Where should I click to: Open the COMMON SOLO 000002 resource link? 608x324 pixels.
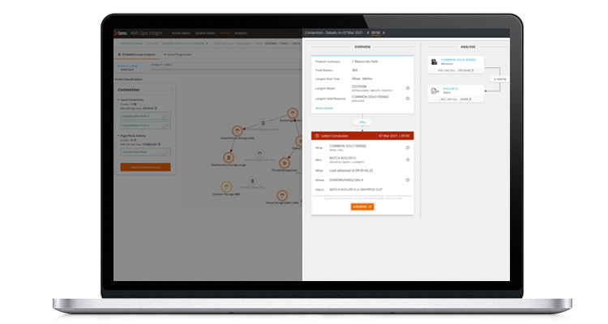click(x=458, y=60)
